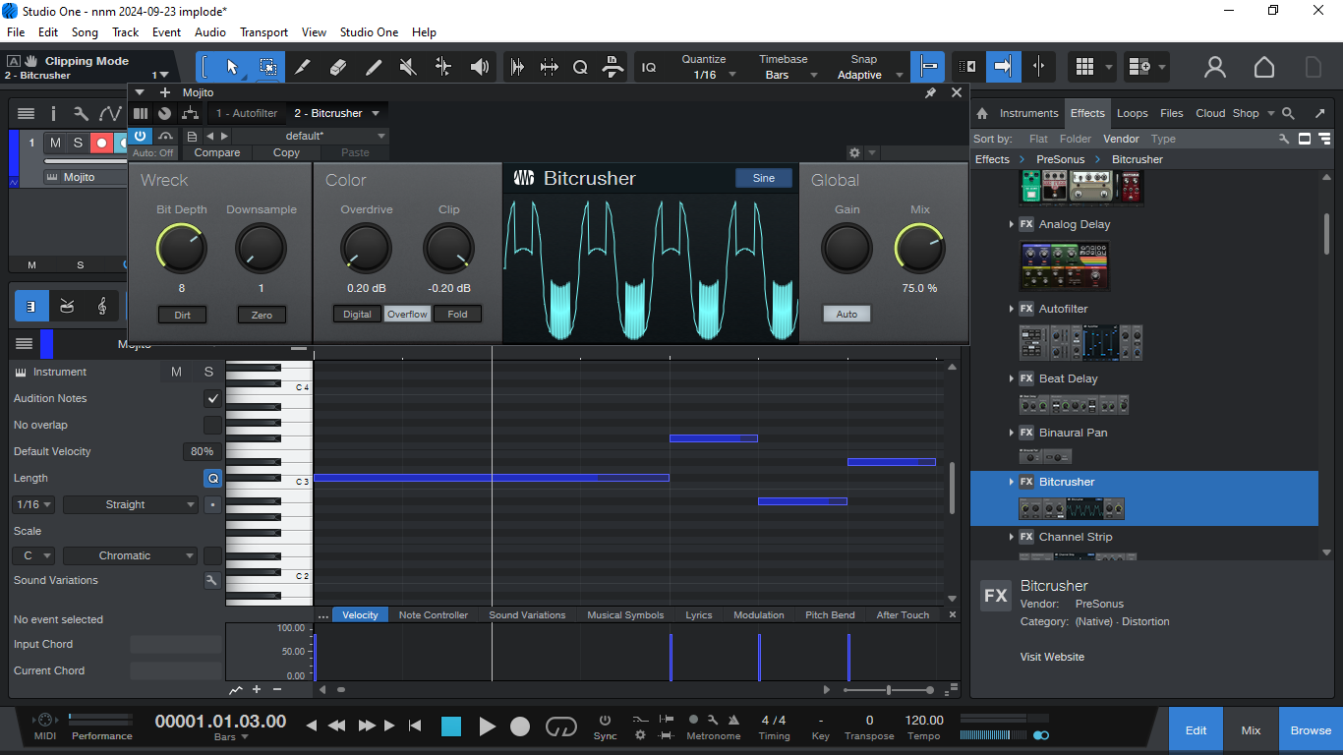Viewport: 1343px width, 755px height.
Task: Open Sound Variations wrench icon
Action: [x=211, y=580]
